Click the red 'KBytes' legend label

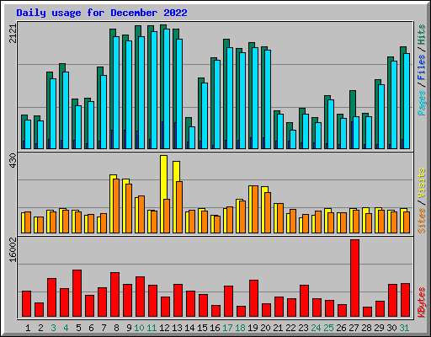421,302
